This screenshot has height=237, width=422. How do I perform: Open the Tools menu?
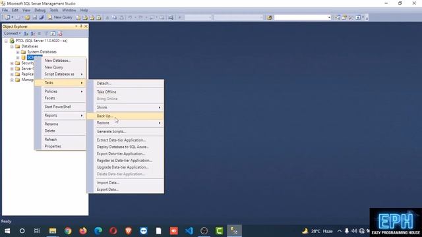click(x=54, y=11)
